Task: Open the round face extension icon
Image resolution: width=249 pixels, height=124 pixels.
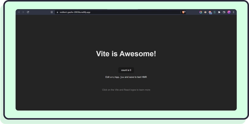Action: pos(205,12)
